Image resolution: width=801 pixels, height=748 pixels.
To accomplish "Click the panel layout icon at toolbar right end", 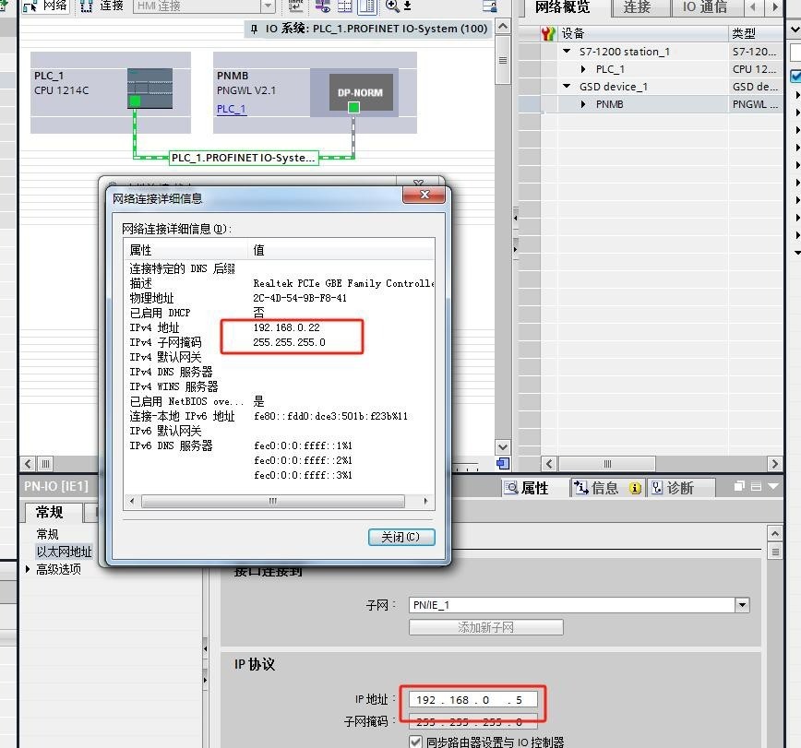I will click(490, 6).
